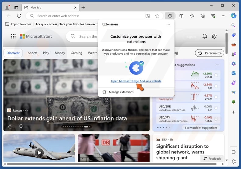This screenshot has width=241, height=169.
Task: Open sidebar settings gear at bottom
Action: (233, 161)
